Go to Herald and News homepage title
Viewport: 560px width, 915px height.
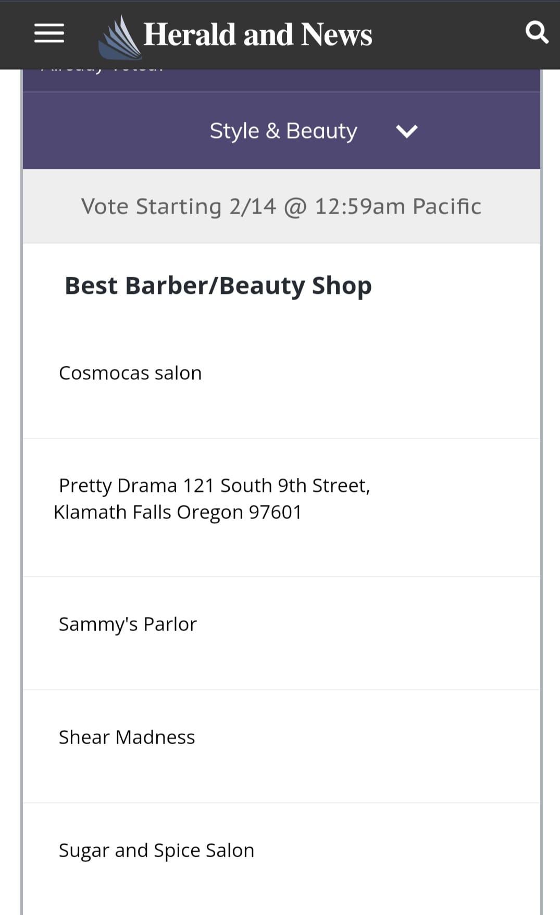[257, 35]
